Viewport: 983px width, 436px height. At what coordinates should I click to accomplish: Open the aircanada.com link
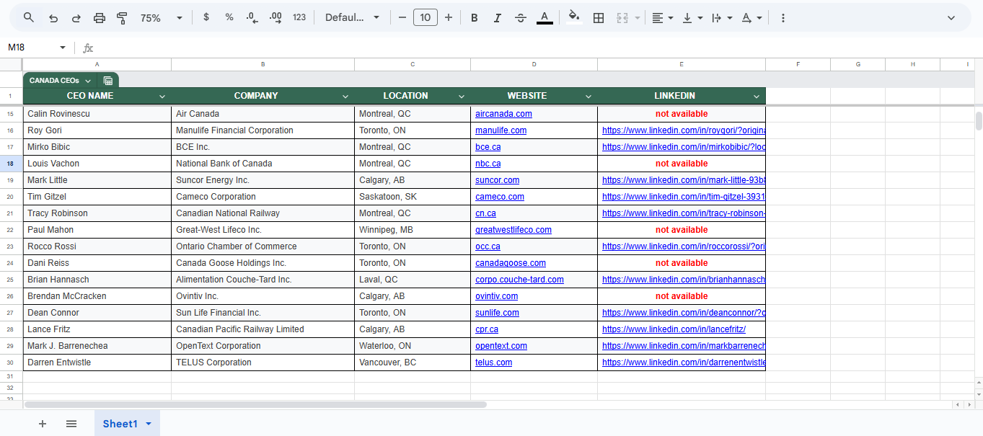(503, 114)
